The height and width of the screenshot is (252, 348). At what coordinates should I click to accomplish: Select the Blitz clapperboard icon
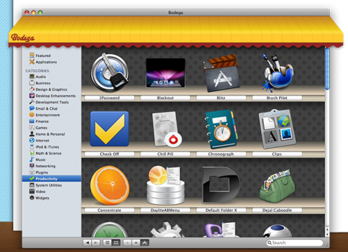pyautogui.click(x=221, y=73)
